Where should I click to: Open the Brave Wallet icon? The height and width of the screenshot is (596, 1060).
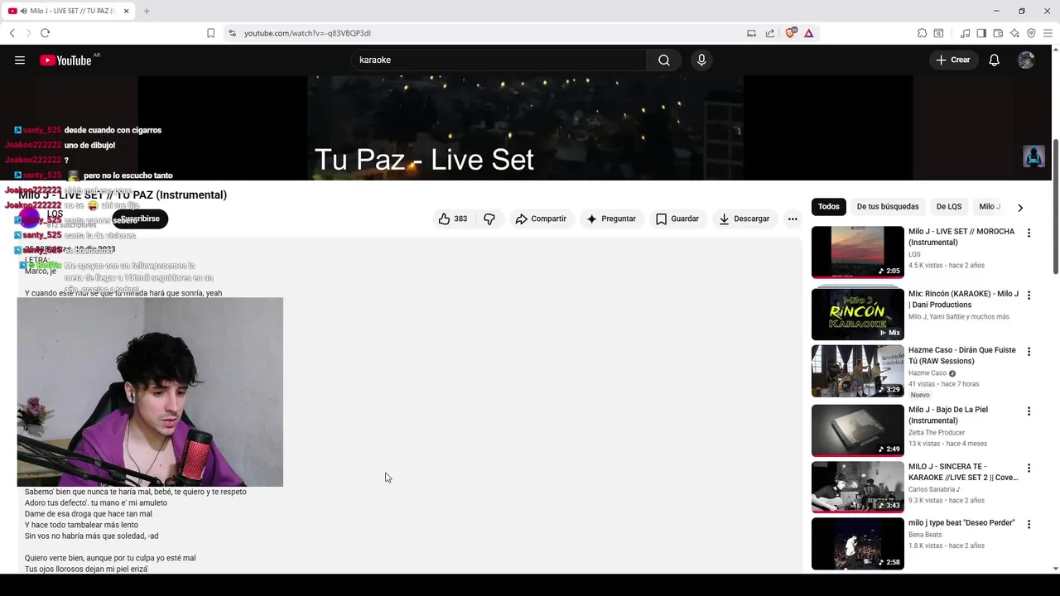point(998,33)
